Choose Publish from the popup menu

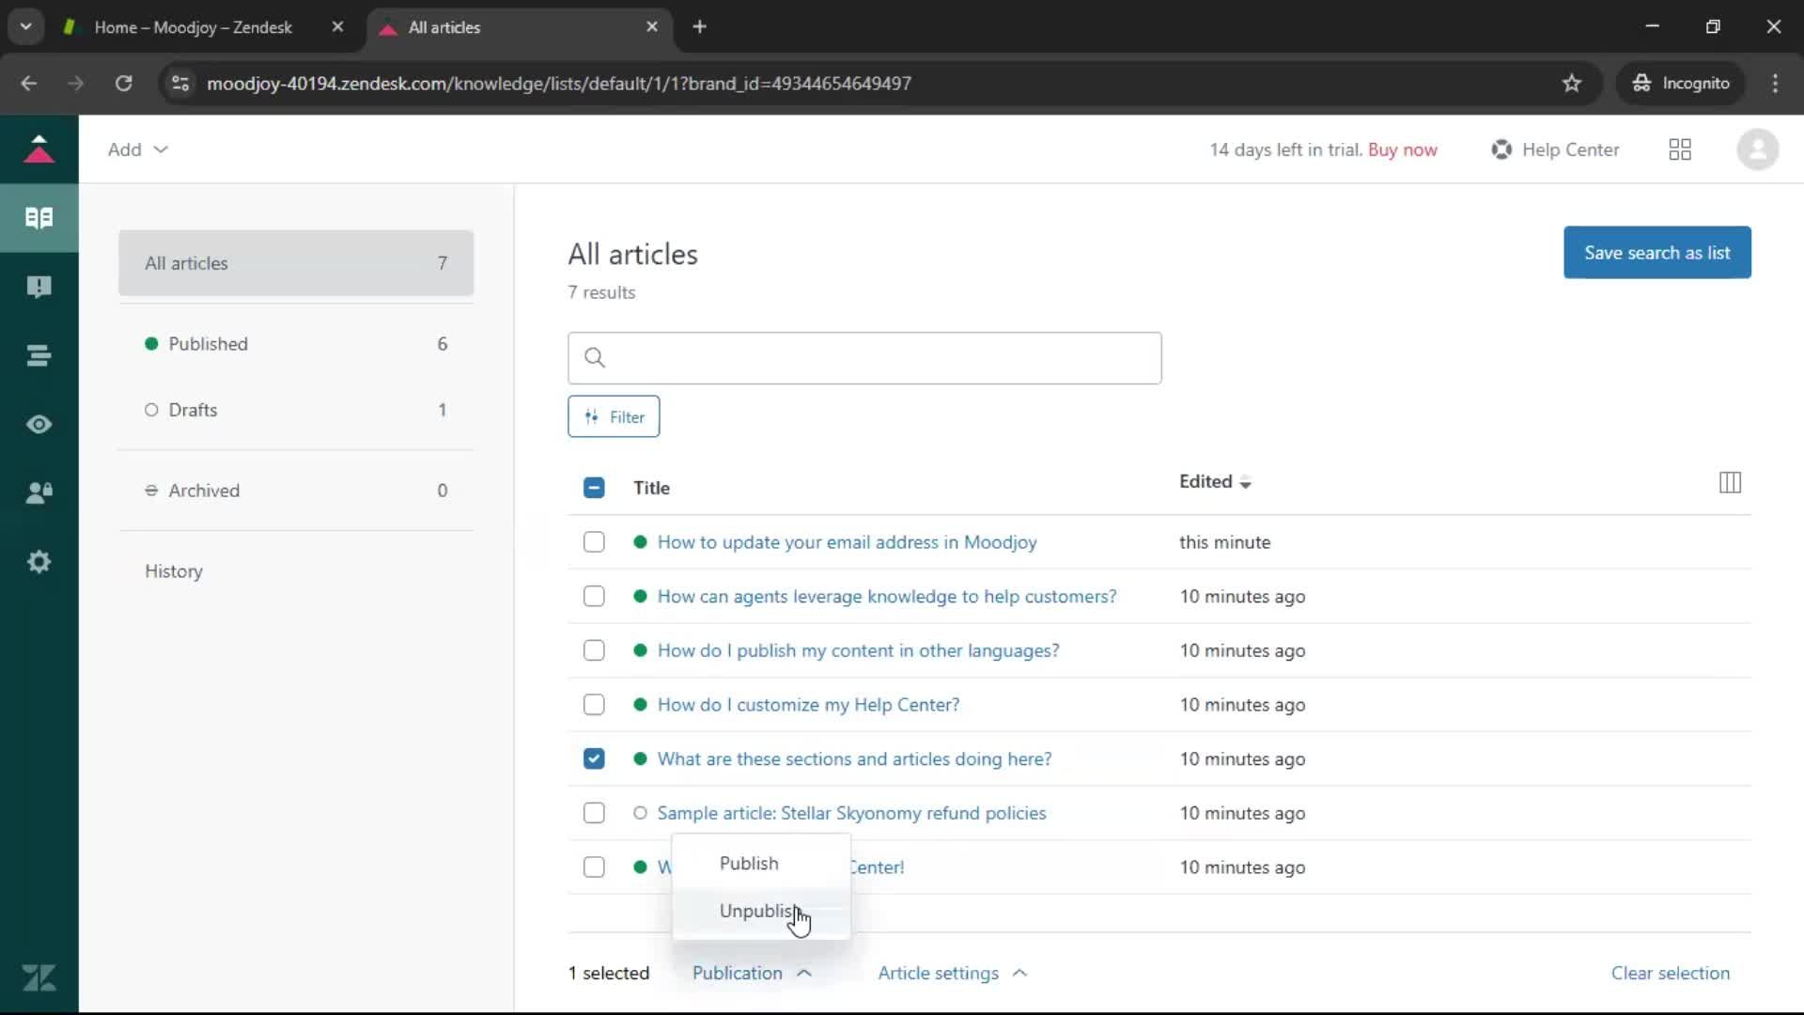[x=761, y=863]
